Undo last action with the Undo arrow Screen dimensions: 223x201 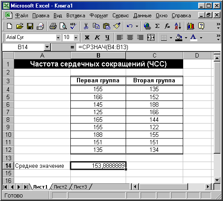tap(130, 26)
